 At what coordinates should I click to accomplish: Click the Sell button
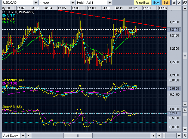pos(166,3)
